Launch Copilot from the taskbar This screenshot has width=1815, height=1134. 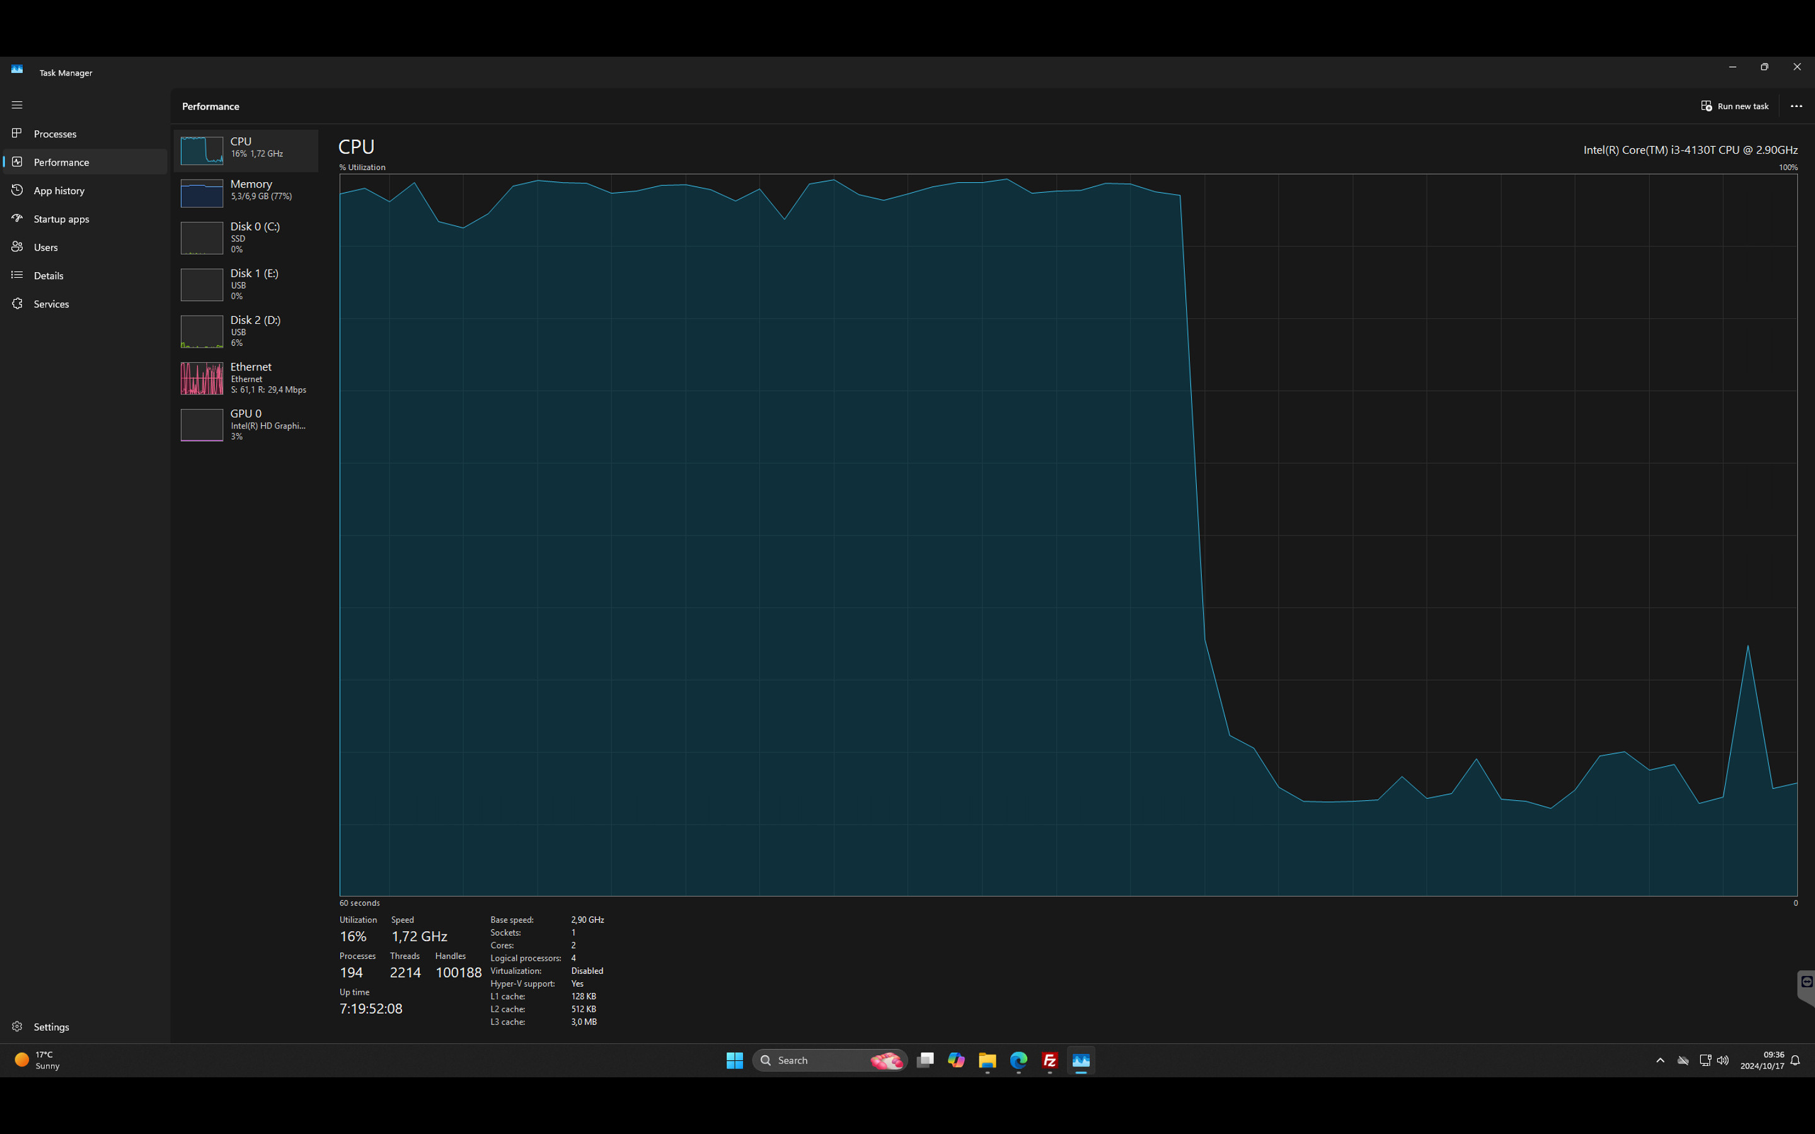[956, 1060]
